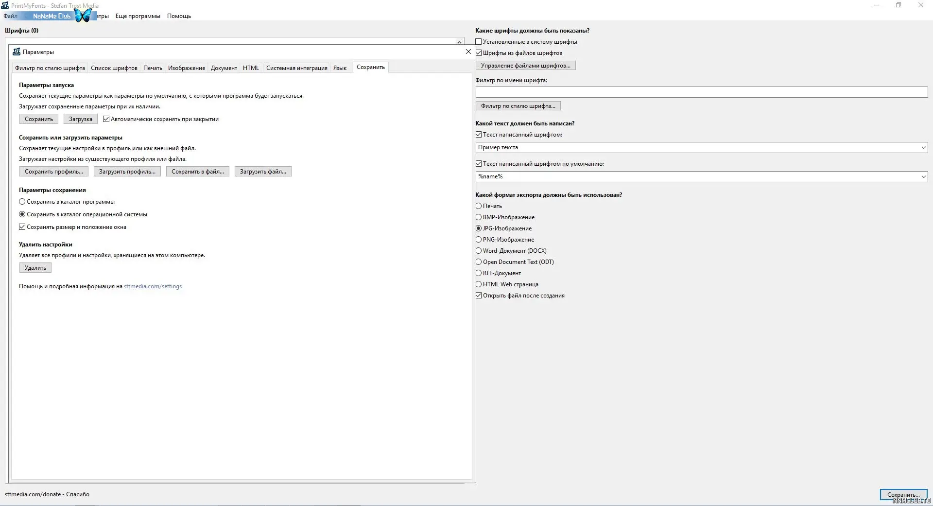Image resolution: width=933 pixels, height=506 pixels.
Task: Click the Параметры dialog icon
Action: (17, 52)
